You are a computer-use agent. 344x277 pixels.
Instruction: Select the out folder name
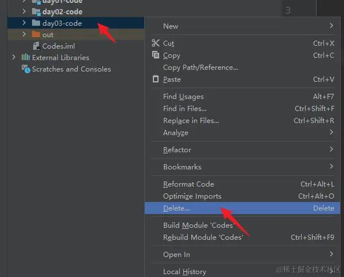coord(48,35)
